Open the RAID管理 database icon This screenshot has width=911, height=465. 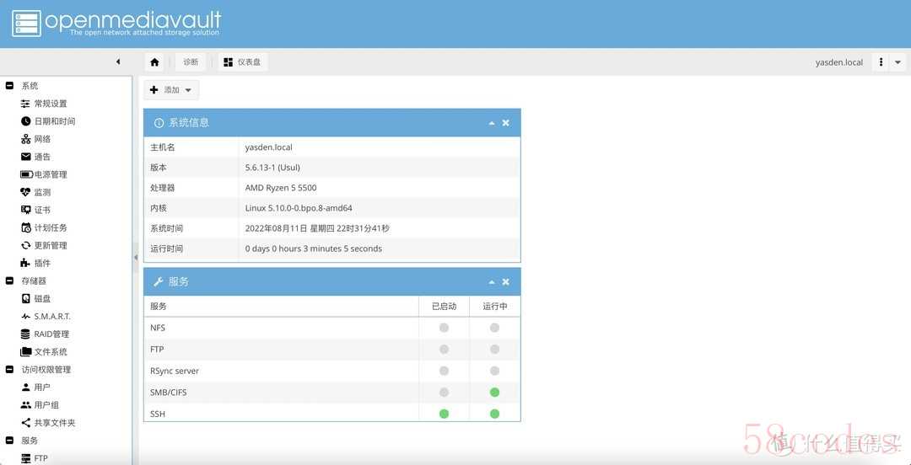25,334
